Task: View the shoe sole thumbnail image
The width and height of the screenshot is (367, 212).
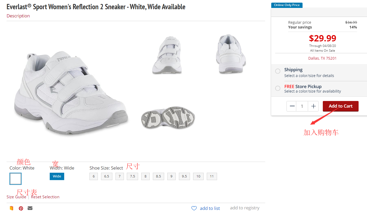Action: tap(168, 117)
